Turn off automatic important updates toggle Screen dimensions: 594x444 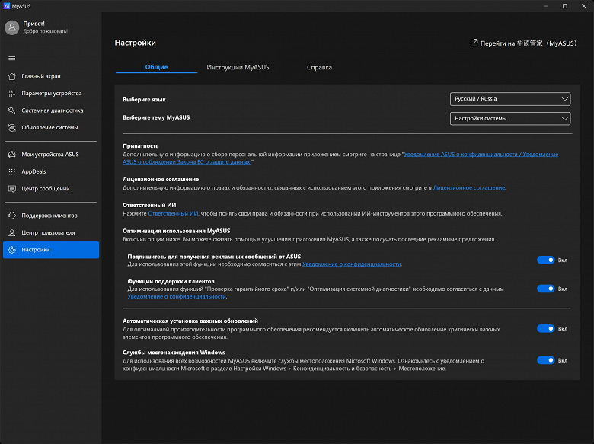pyautogui.click(x=545, y=329)
